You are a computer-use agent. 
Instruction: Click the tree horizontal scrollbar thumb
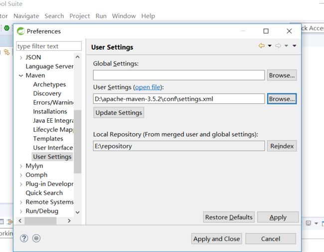(x=40, y=221)
